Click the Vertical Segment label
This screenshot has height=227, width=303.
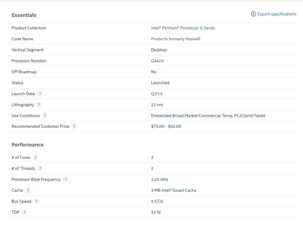coord(27,50)
